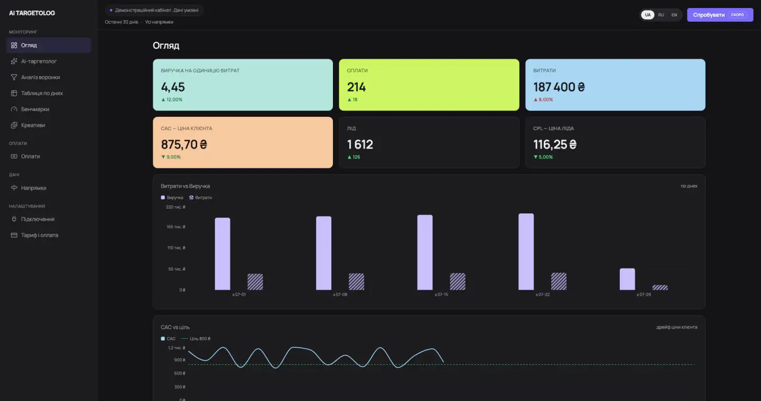The image size is (761, 401).
Task: Click the Бенчмарки gauge icon
Action: click(14, 109)
